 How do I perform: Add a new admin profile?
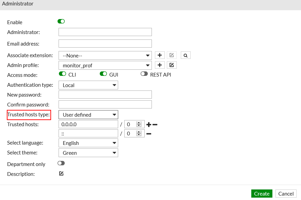point(160,65)
